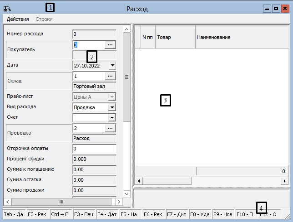Click left arrow of table horizontal scrollbar

coord(139,180)
